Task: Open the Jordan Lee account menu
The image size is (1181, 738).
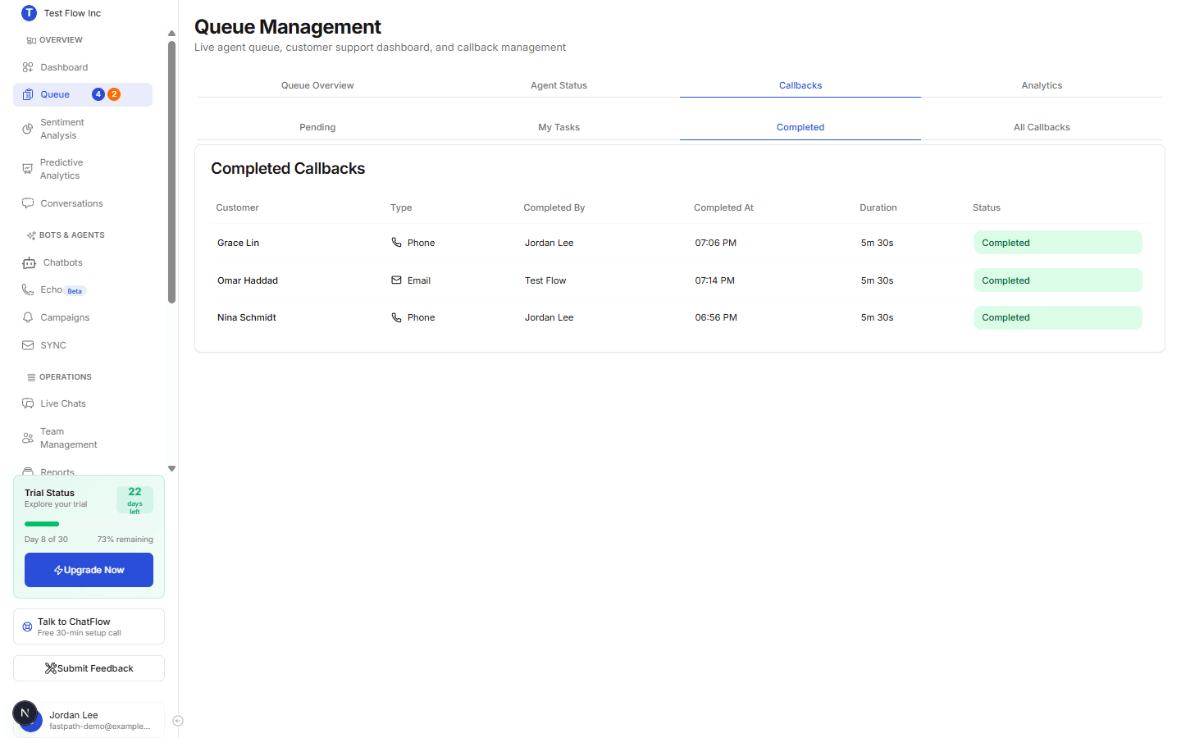Action: pos(89,720)
